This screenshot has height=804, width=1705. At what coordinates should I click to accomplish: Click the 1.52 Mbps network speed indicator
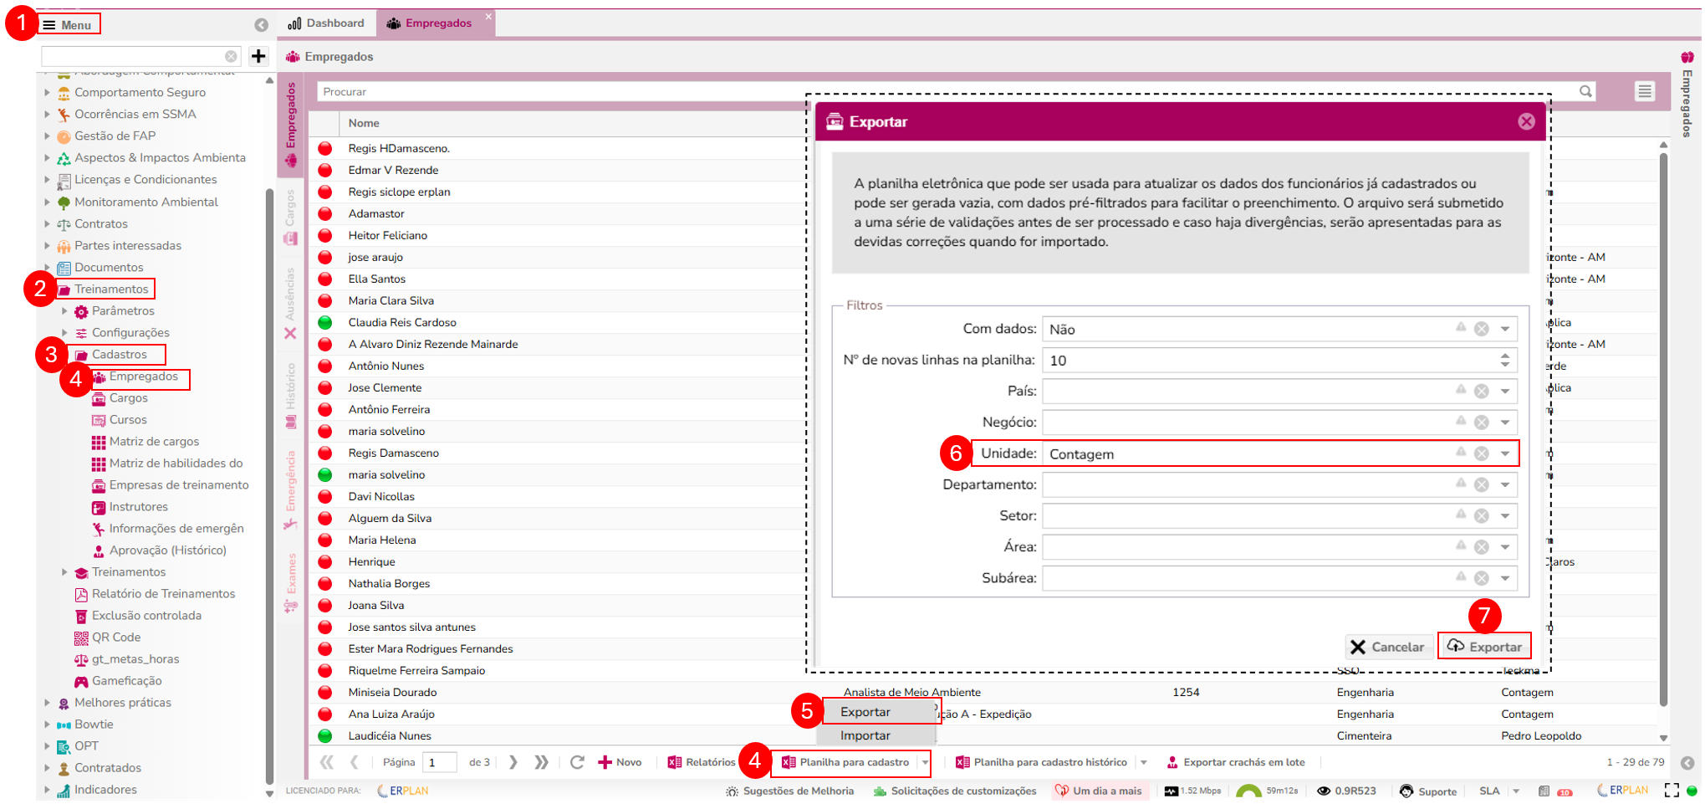pos(1192,791)
